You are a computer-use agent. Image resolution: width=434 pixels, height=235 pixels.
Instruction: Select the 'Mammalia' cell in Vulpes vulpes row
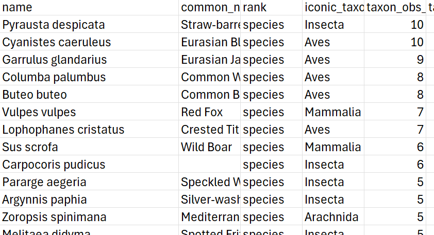332,112
